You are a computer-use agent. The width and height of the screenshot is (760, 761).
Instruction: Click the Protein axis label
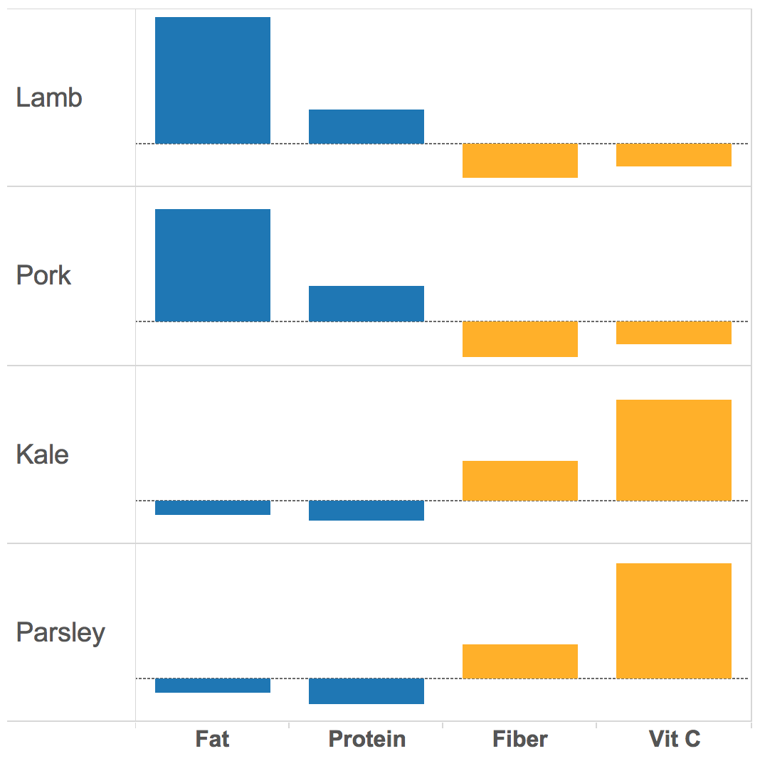tap(366, 739)
